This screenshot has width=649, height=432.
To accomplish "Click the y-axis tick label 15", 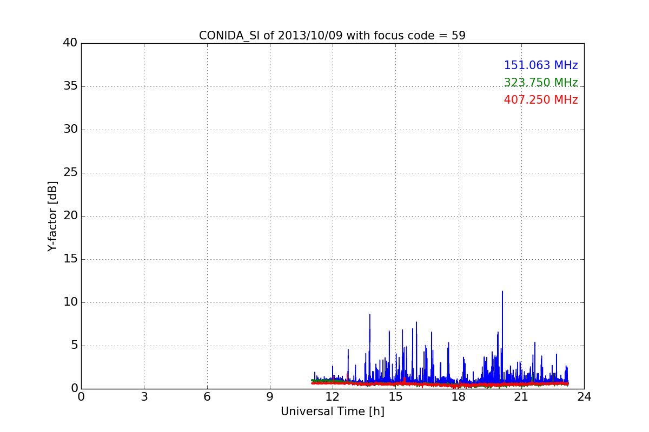I will pyautogui.click(x=70, y=259).
